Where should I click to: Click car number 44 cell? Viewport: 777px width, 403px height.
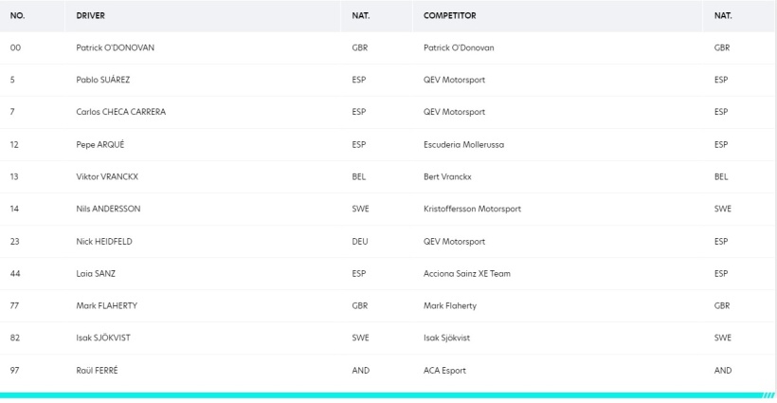pyautogui.click(x=15, y=274)
